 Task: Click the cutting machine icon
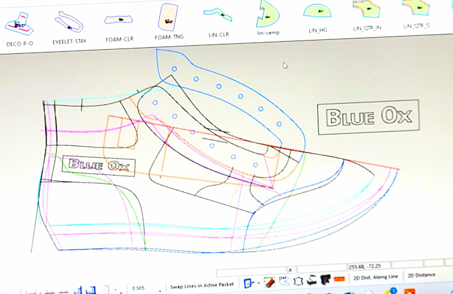tap(312, 280)
